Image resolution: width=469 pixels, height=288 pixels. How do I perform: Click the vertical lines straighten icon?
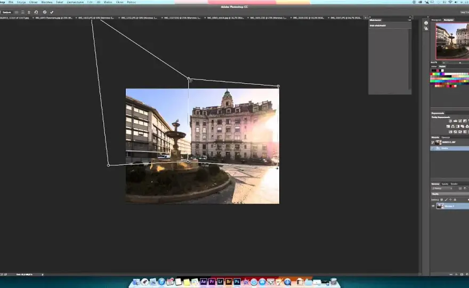[x=17, y=12]
